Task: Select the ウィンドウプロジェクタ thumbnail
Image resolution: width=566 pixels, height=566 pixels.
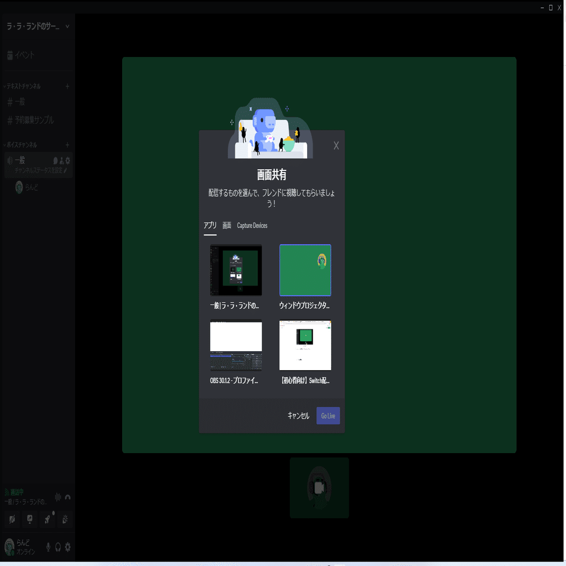Action: coord(305,270)
